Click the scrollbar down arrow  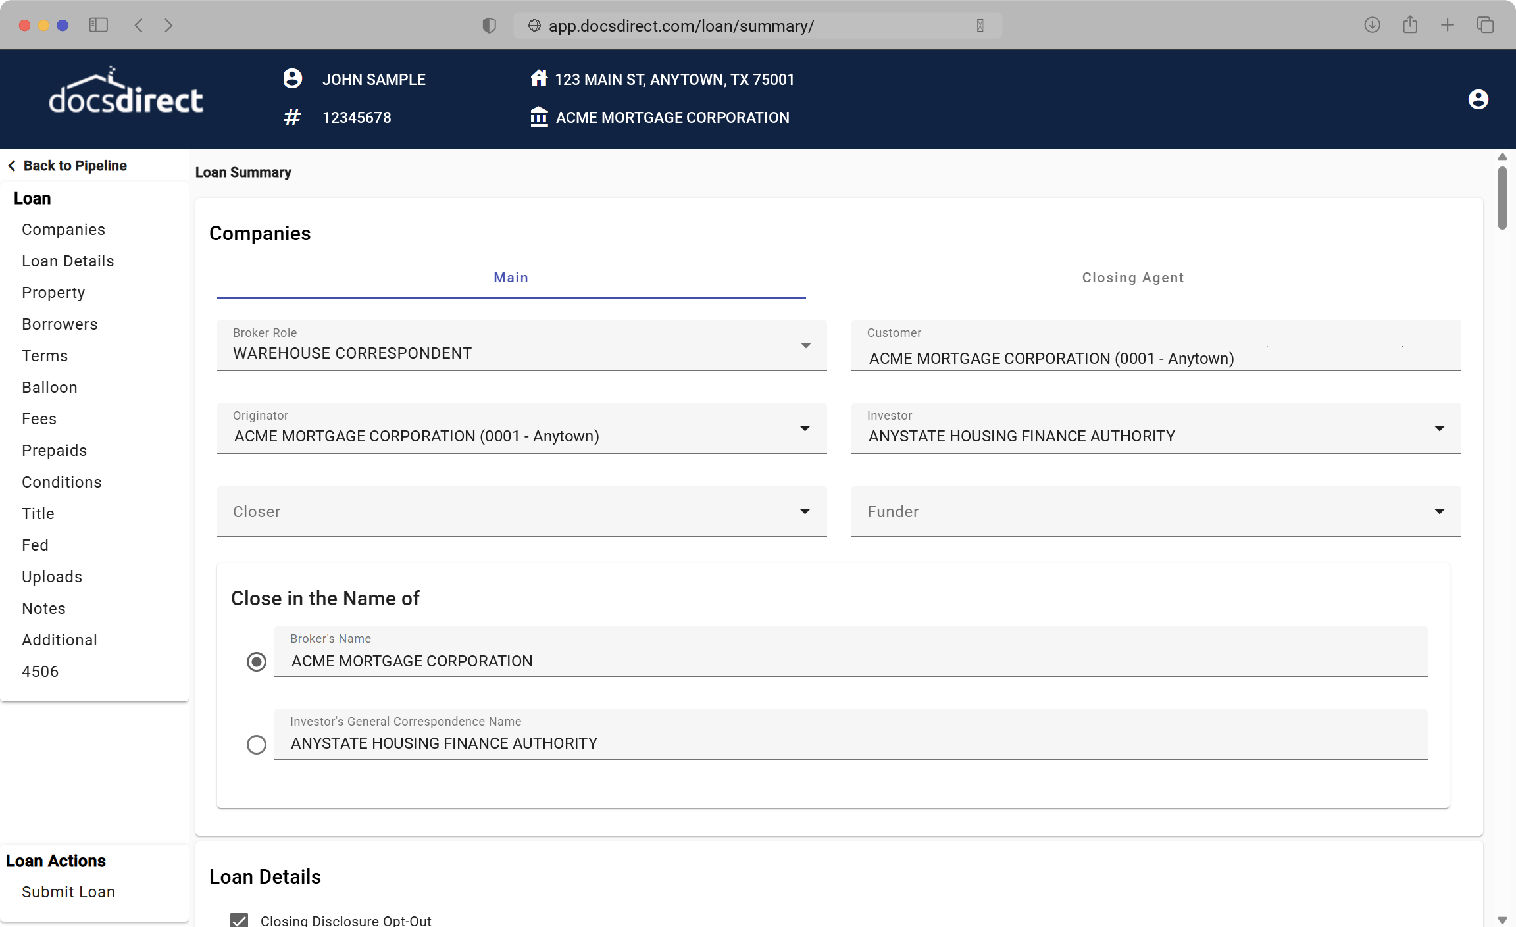(x=1502, y=920)
